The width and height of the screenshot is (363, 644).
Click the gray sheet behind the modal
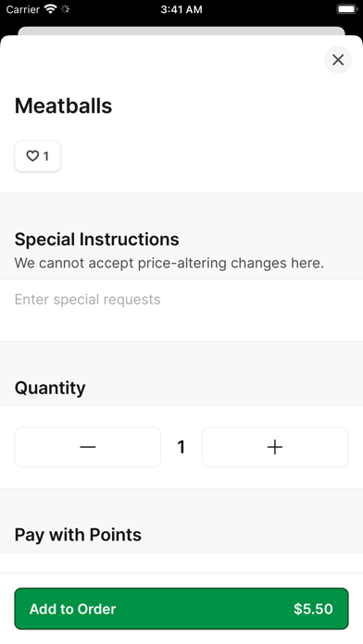click(x=181, y=31)
